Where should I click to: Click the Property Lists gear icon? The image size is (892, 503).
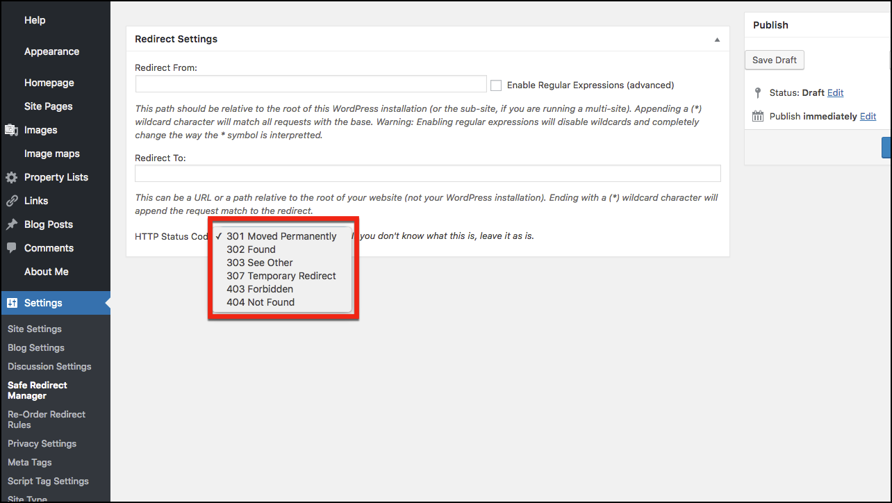point(11,177)
